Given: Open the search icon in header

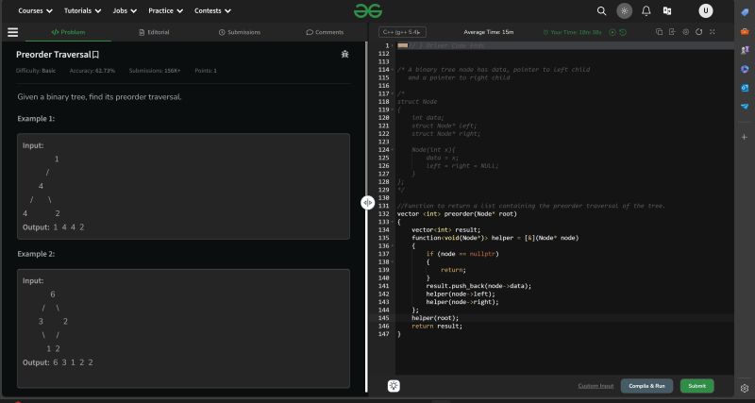Looking at the screenshot, I should (602, 10).
